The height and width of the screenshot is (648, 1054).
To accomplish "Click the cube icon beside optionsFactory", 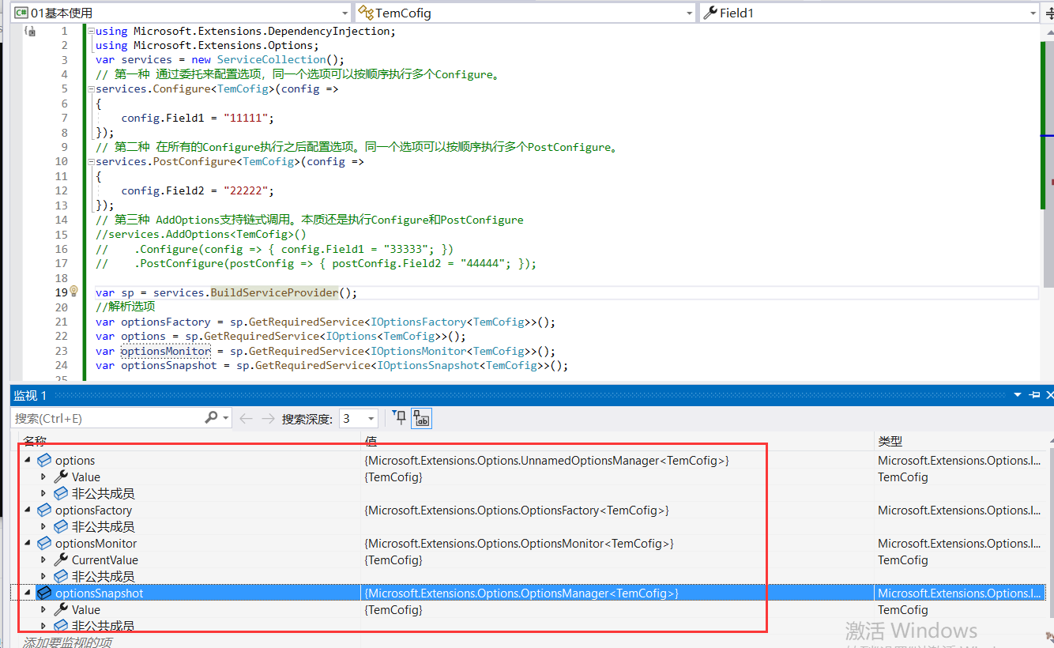I will click(44, 510).
